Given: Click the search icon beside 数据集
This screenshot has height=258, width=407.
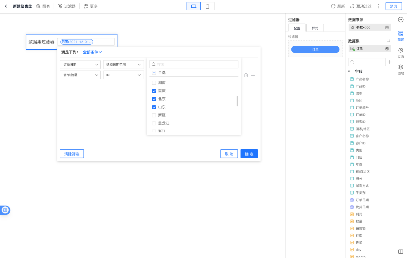Looking at the screenshot, I should (388, 41).
